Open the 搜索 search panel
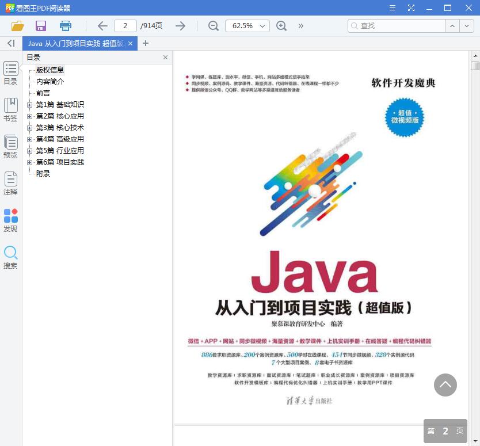This screenshot has height=446, width=480. click(11, 257)
